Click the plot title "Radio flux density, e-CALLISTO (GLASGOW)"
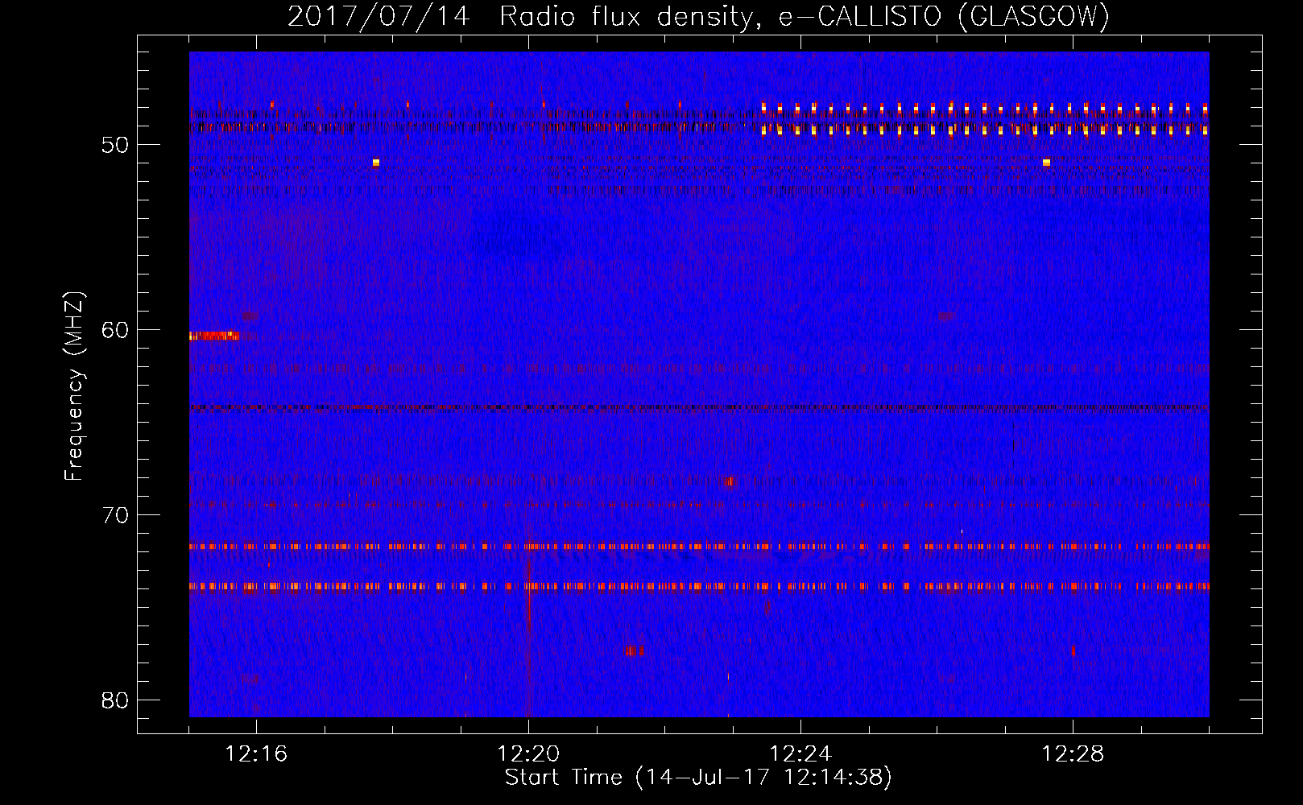 [x=805, y=16]
